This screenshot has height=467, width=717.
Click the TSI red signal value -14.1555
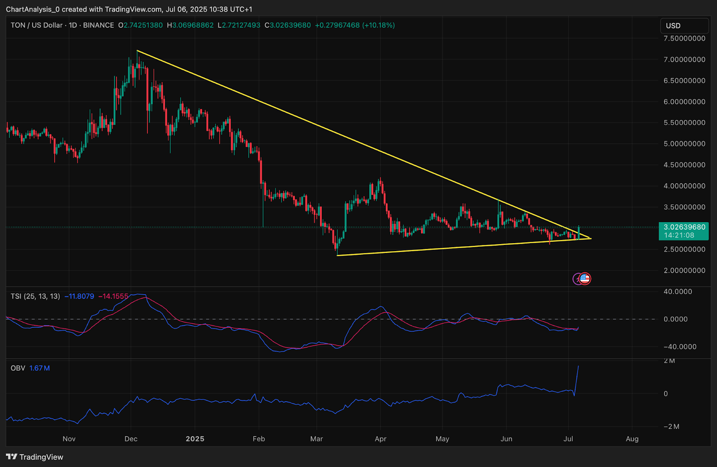(x=113, y=296)
